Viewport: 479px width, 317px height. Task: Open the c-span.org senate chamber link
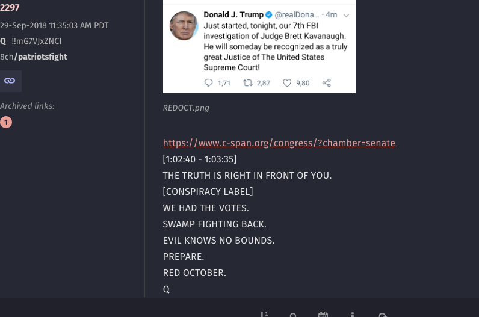279,143
